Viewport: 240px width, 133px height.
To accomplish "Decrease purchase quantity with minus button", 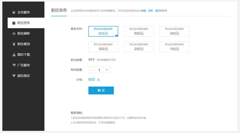I will [x=91, y=70].
